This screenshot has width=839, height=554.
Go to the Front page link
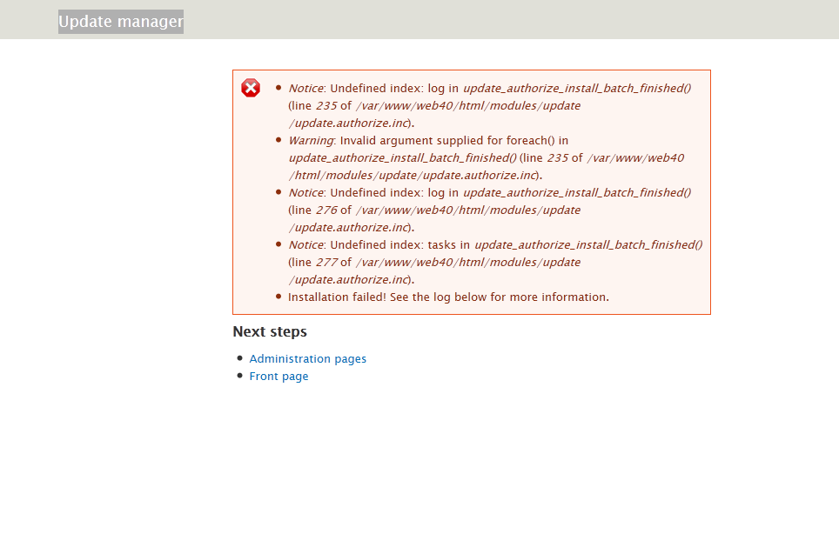[x=279, y=376]
